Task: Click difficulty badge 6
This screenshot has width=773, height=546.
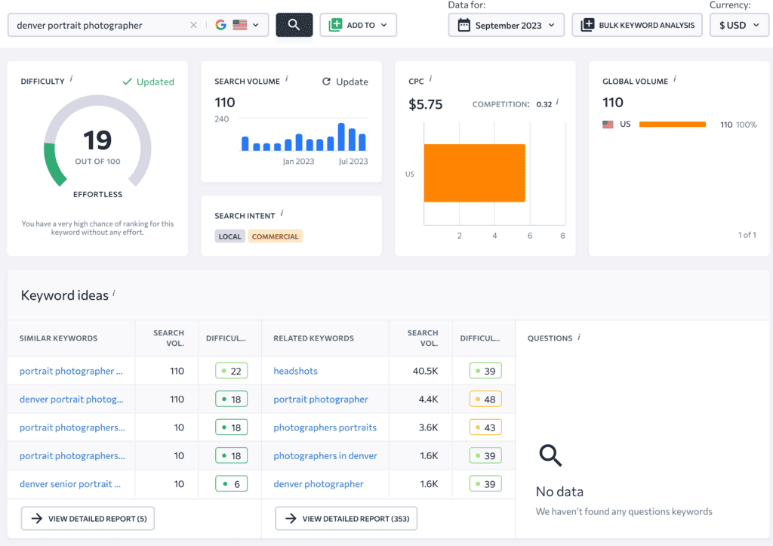Action: (x=231, y=484)
